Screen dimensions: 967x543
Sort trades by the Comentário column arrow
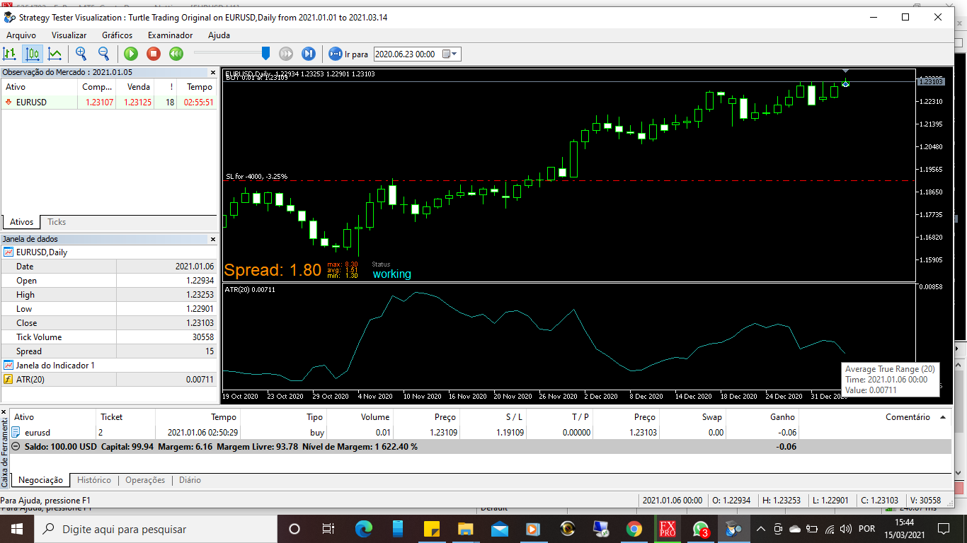(943, 417)
